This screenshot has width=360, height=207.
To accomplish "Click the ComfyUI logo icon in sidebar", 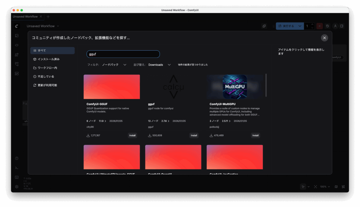I will (17, 26).
